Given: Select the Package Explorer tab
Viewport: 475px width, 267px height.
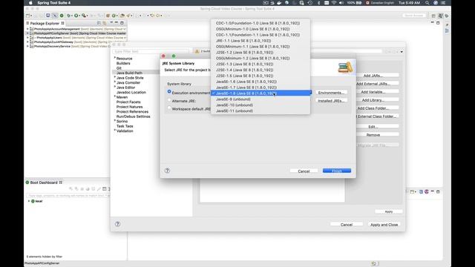Looking at the screenshot, I should click(45, 23).
